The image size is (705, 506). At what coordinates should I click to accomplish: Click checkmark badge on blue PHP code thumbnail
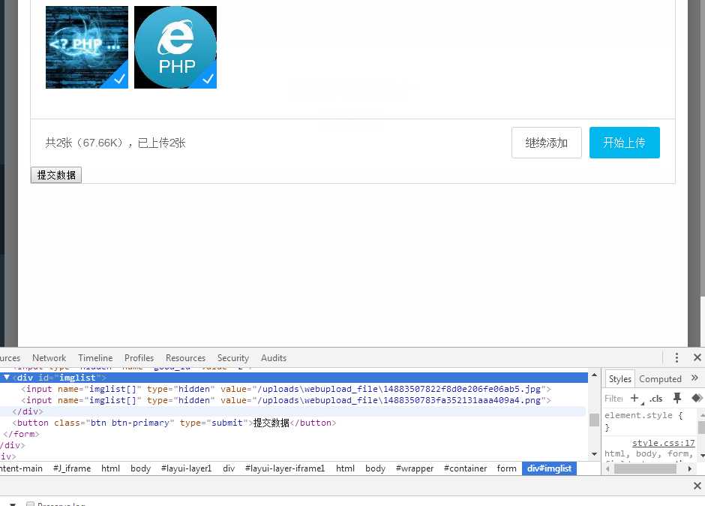point(119,79)
